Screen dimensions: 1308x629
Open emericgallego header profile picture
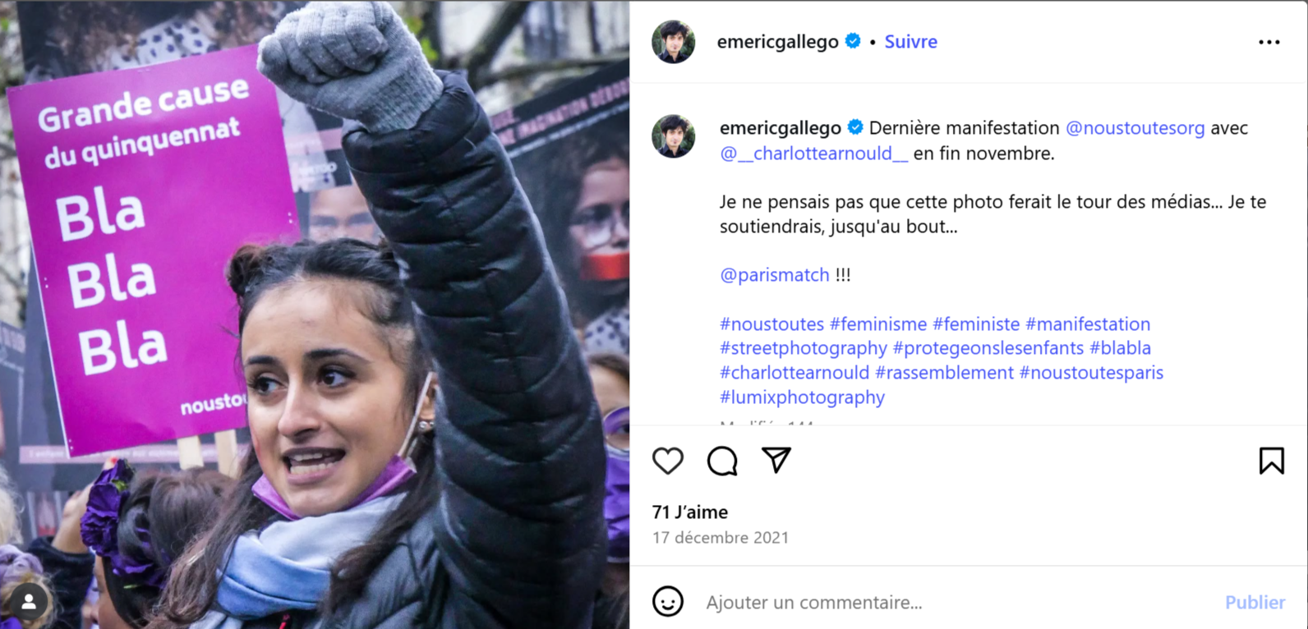[x=673, y=42]
